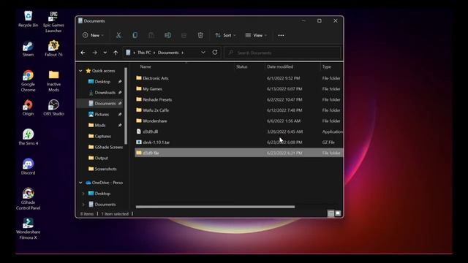Click the Share toolbar icon

tap(184, 35)
